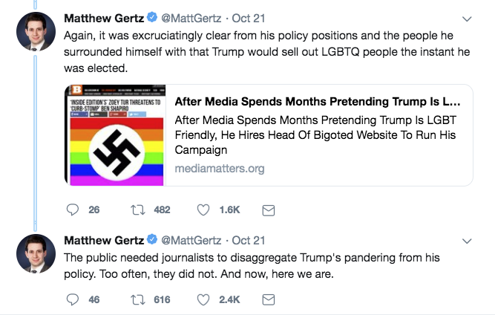This screenshot has height=315, width=495.
Task: Click the verified badge next to first Matthew Gertz
Action: point(151,18)
